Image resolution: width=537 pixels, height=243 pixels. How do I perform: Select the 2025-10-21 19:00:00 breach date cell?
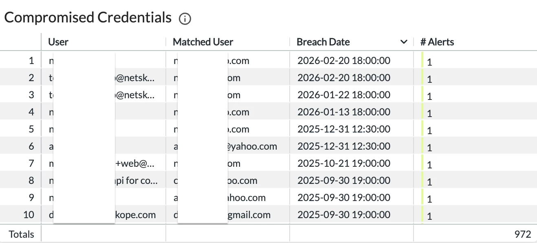tap(344, 163)
